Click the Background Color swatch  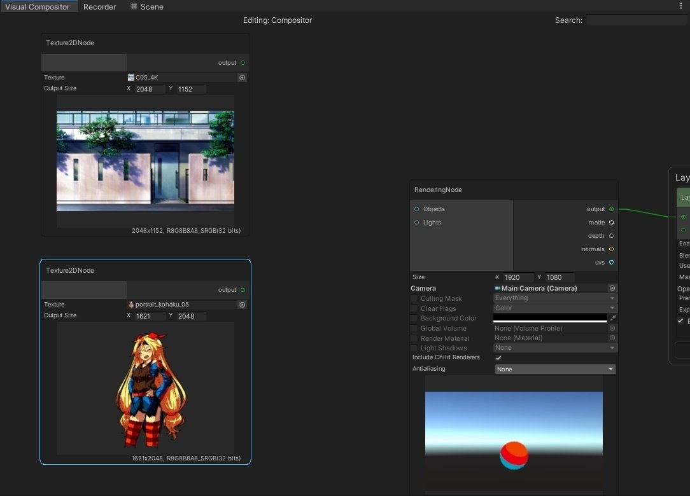[x=550, y=317]
